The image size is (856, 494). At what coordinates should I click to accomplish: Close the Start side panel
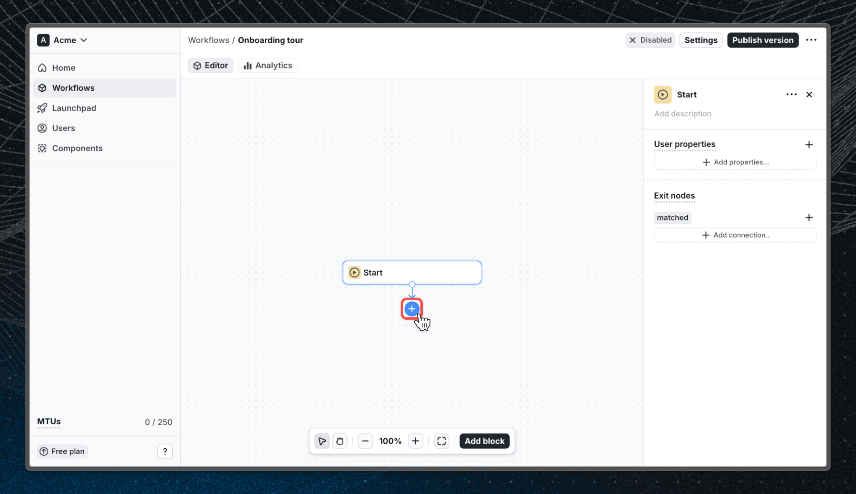(809, 95)
